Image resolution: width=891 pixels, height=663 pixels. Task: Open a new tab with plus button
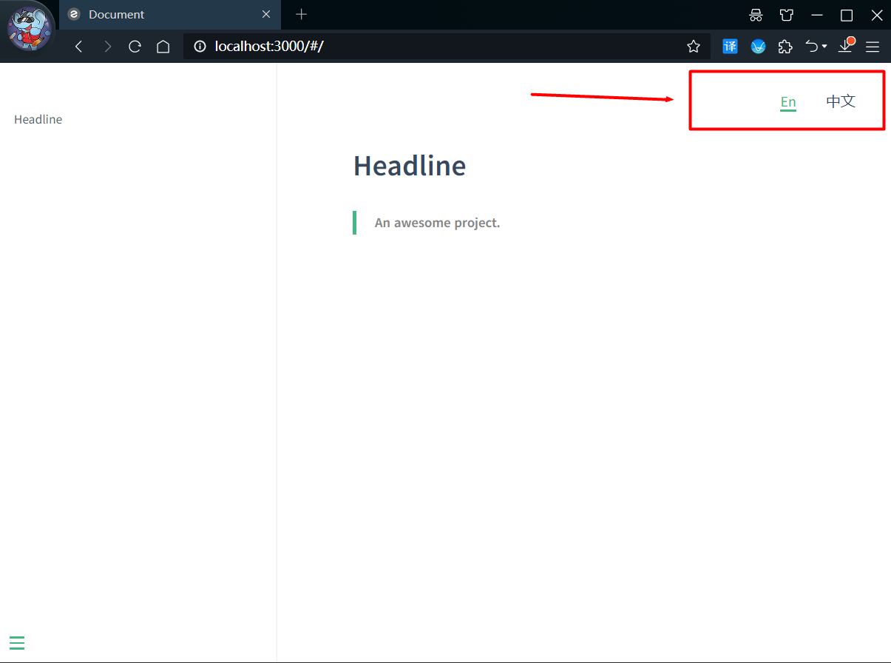point(301,14)
